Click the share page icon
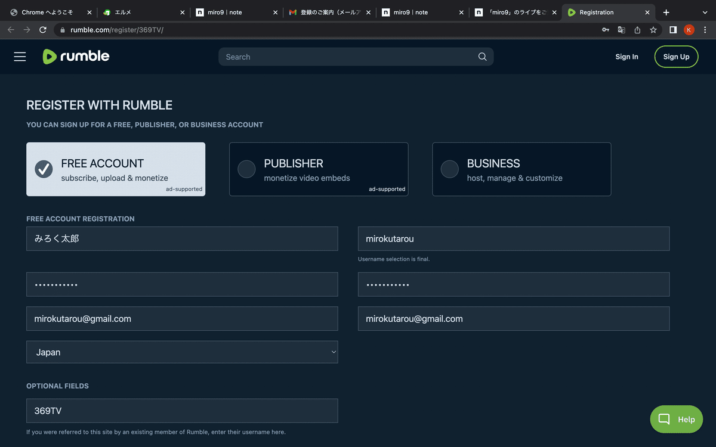This screenshot has width=716, height=447. (x=637, y=30)
